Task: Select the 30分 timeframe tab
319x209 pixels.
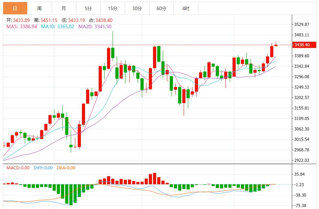Action: click(137, 8)
